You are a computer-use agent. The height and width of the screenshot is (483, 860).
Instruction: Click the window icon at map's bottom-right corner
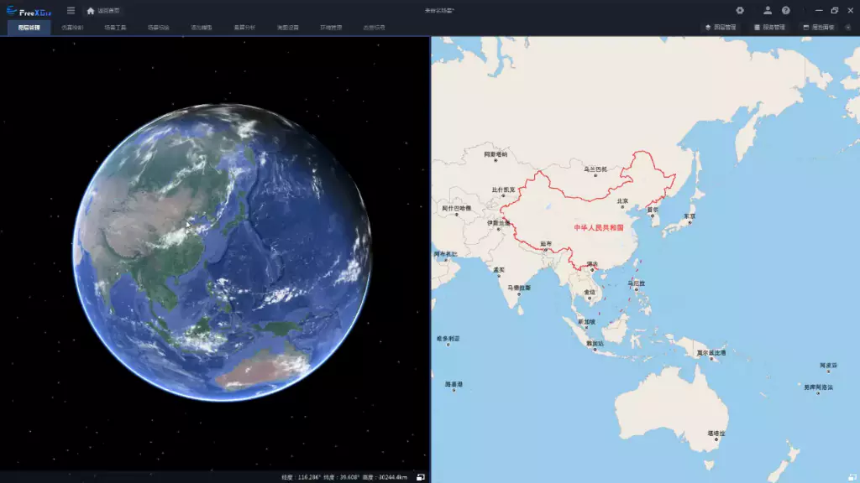click(x=852, y=475)
